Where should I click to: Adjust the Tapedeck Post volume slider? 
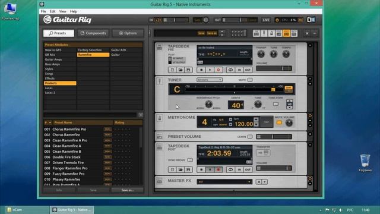tap(274, 168)
